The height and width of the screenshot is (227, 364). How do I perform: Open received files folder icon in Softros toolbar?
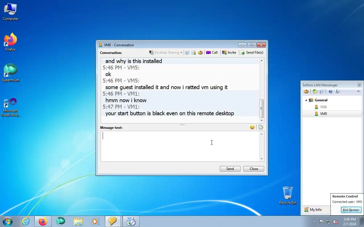tap(315, 91)
